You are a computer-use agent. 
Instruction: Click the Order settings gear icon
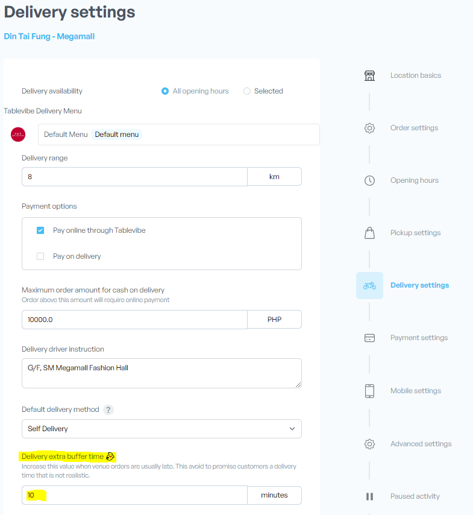pyautogui.click(x=369, y=128)
